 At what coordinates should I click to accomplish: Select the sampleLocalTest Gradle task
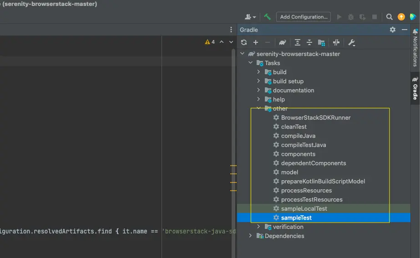(304, 208)
